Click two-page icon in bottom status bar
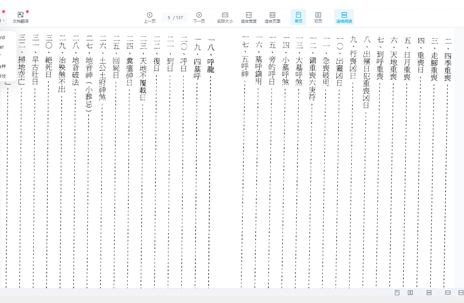Screen dimensions: 464x303 coord(410,292)
